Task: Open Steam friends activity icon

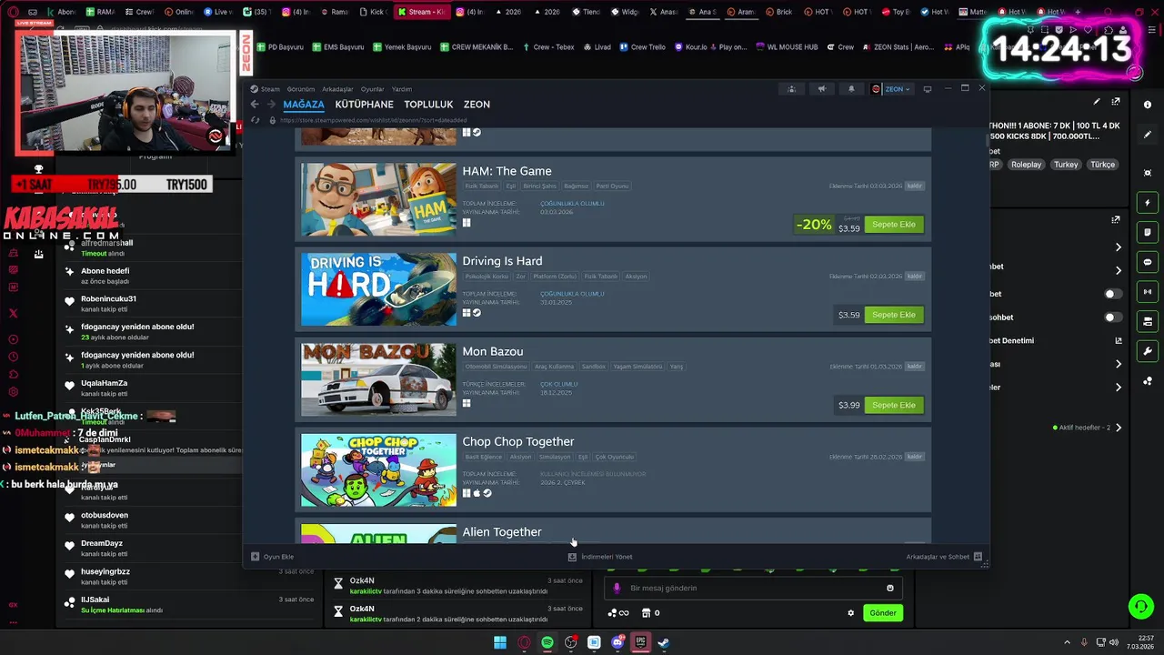Action: click(791, 89)
